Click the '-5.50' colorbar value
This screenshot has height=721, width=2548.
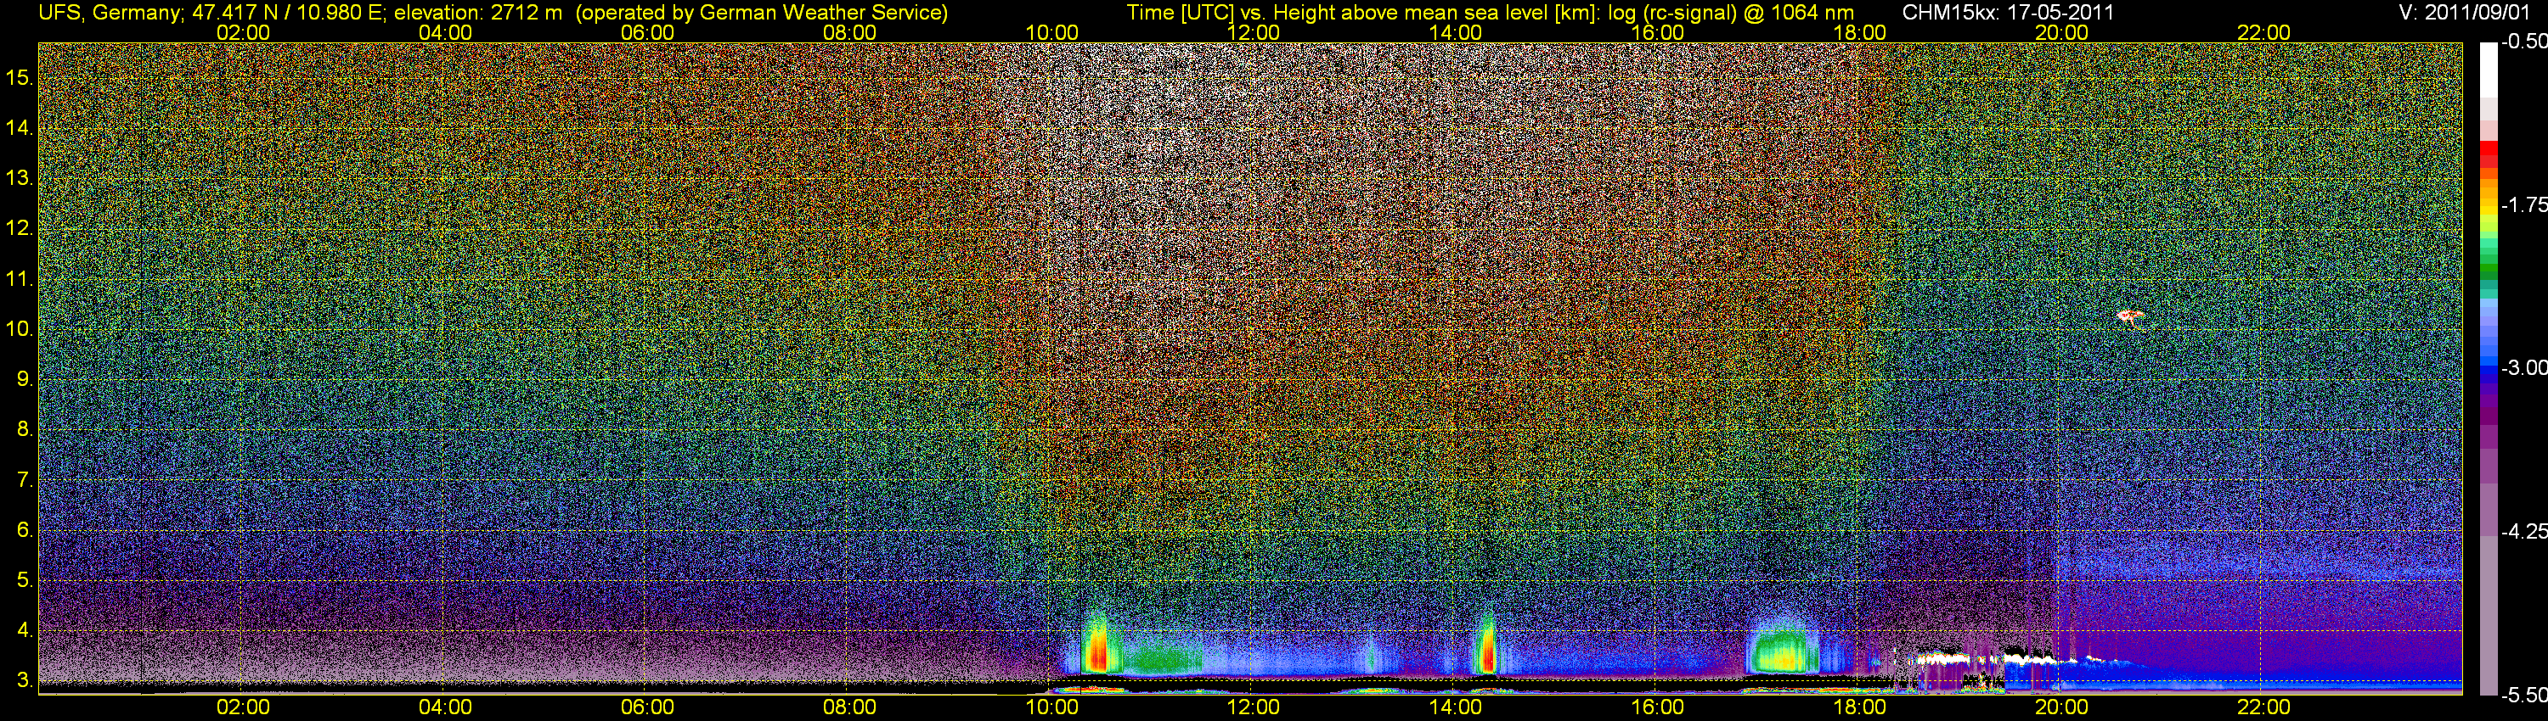pyautogui.click(x=2523, y=696)
